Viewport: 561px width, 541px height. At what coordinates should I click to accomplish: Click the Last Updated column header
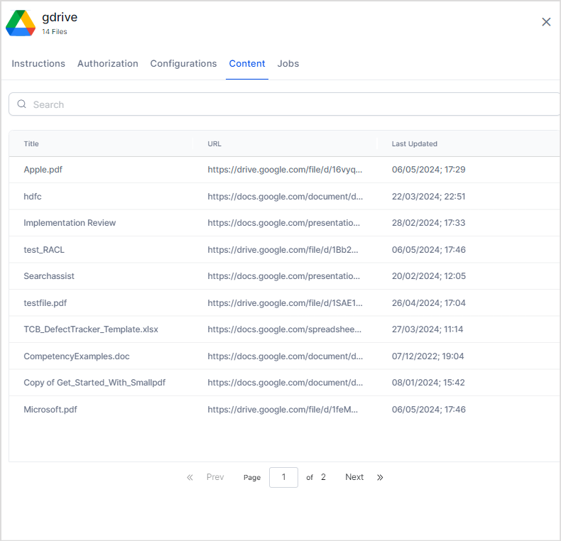[414, 144]
